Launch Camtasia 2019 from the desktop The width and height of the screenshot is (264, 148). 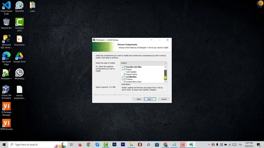19,25
